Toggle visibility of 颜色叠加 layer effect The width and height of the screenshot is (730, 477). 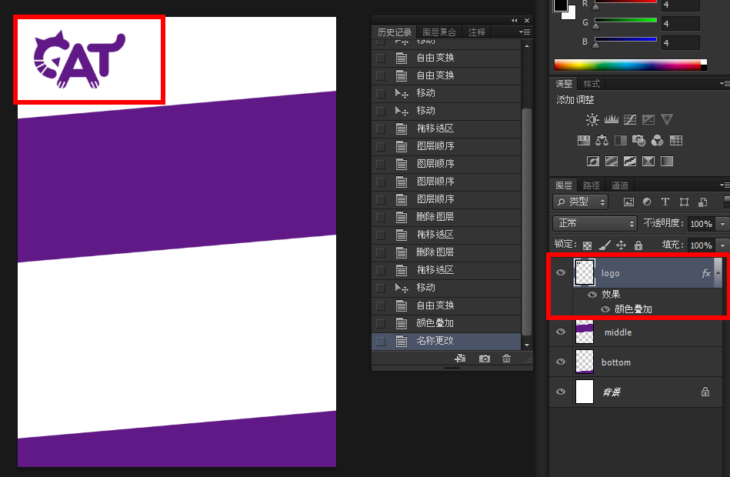[x=605, y=309]
